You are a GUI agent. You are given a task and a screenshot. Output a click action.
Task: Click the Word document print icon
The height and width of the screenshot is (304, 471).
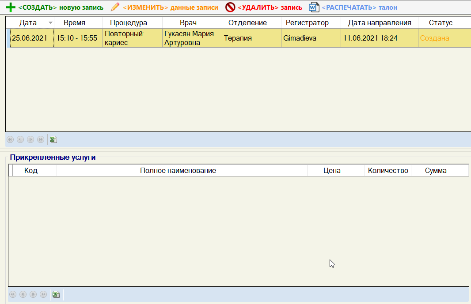314,7
